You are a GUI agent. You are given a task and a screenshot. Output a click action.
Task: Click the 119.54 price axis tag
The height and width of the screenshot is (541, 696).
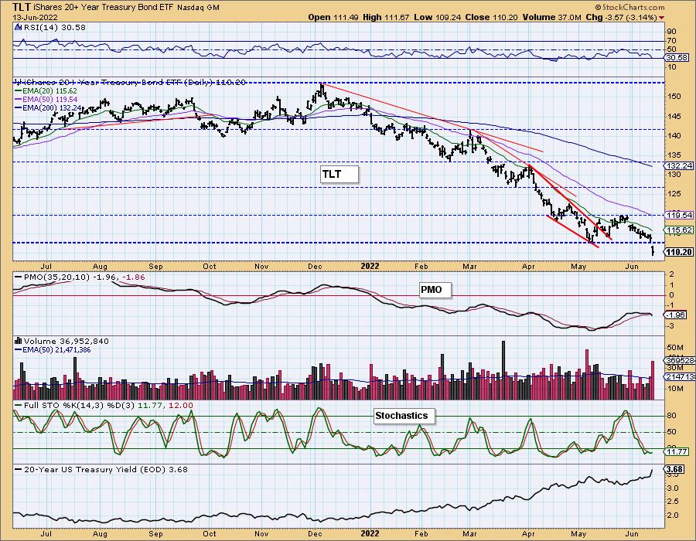[680, 215]
